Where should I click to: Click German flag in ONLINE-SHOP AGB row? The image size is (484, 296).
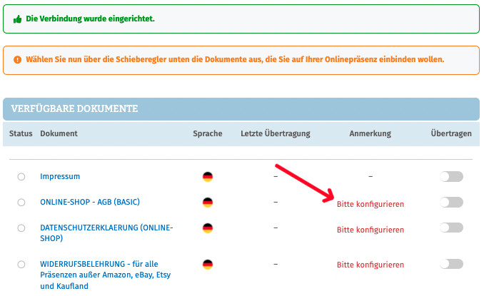208,203
